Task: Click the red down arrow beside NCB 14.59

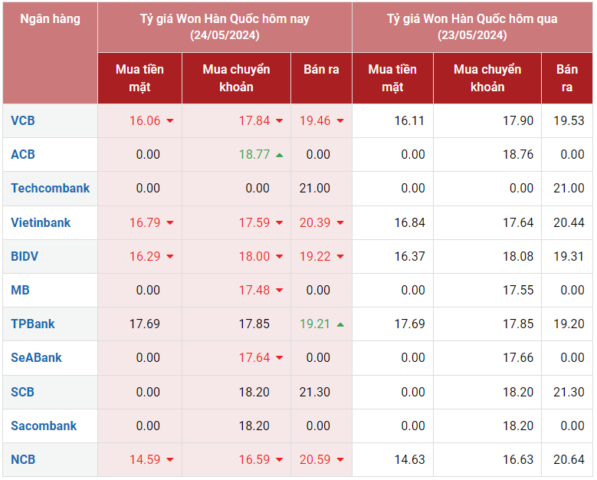Action: pos(170,460)
